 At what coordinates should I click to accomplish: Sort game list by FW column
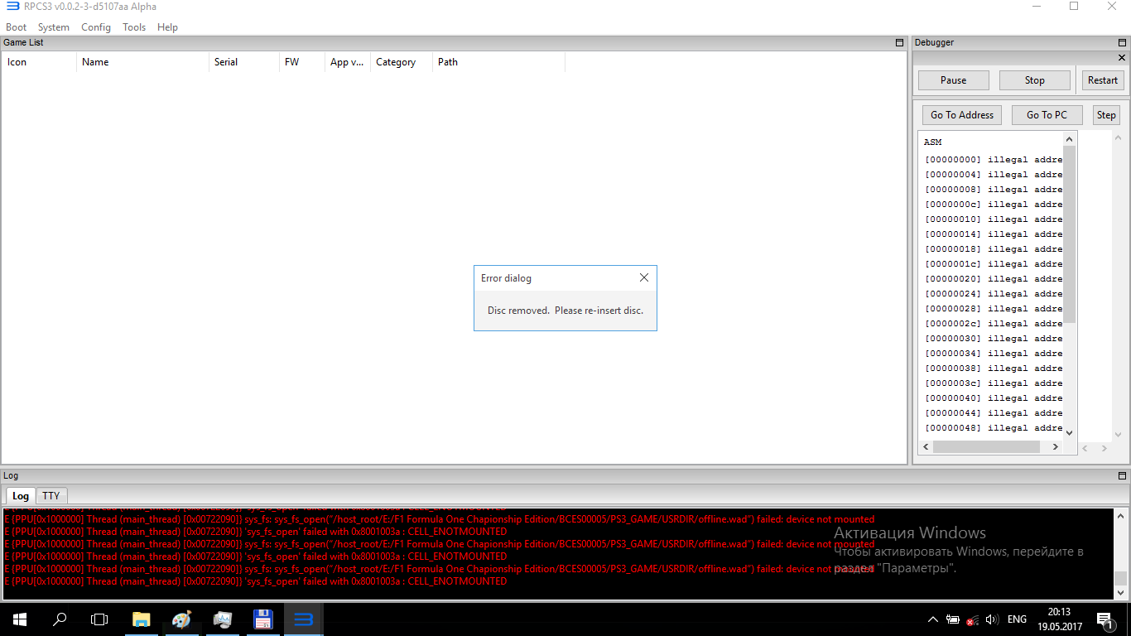click(x=302, y=62)
